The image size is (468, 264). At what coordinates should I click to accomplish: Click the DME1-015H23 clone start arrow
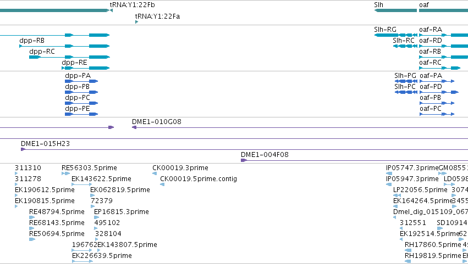[23, 149]
